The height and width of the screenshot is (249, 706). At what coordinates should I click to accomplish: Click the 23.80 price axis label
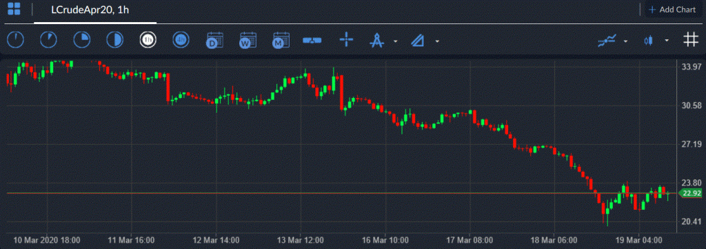click(692, 183)
